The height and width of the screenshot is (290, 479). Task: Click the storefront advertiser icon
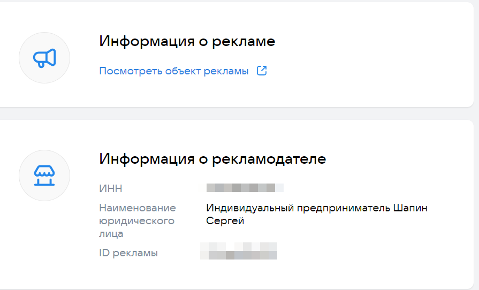pos(44,175)
